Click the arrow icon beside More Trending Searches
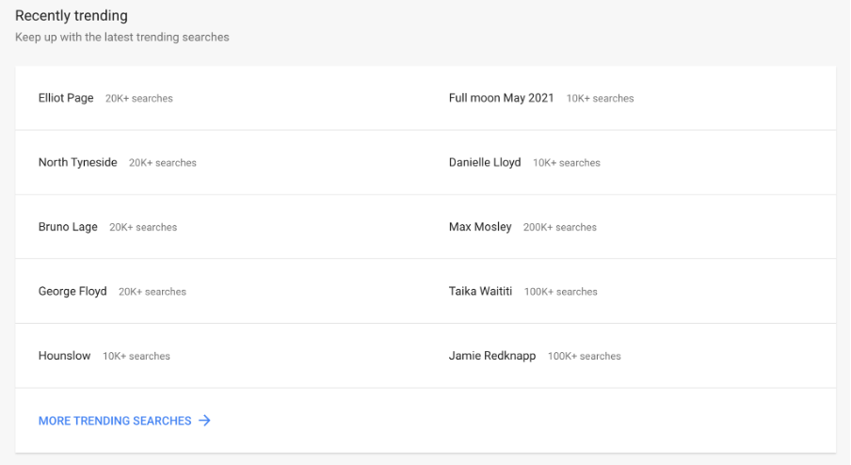The width and height of the screenshot is (851, 465). (x=204, y=421)
